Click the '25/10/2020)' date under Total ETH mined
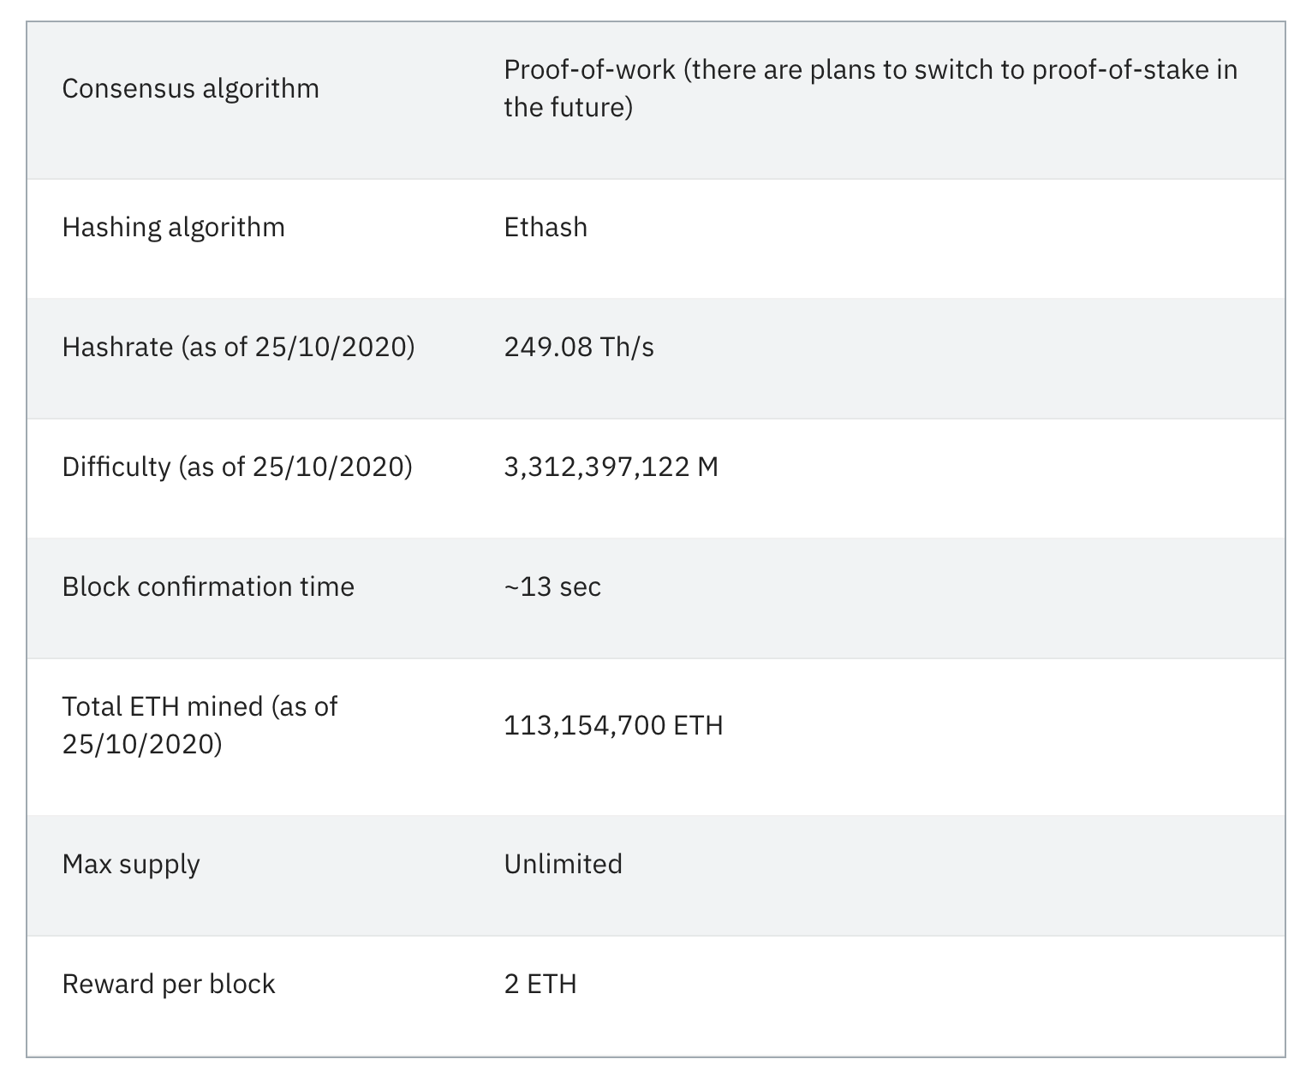The width and height of the screenshot is (1300, 1077). 142,743
